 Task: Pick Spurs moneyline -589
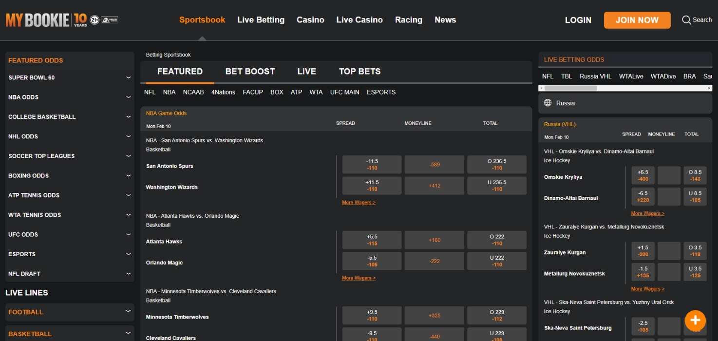coord(435,165)
